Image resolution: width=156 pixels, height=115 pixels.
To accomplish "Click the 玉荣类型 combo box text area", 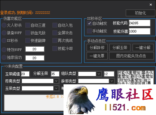I will [38, 88].
